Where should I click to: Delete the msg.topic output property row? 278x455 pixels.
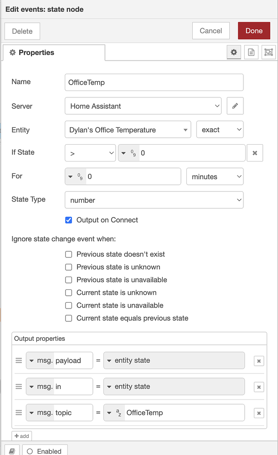click(x=259, y=413)
